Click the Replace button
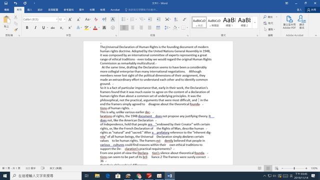 coord(268,23)
